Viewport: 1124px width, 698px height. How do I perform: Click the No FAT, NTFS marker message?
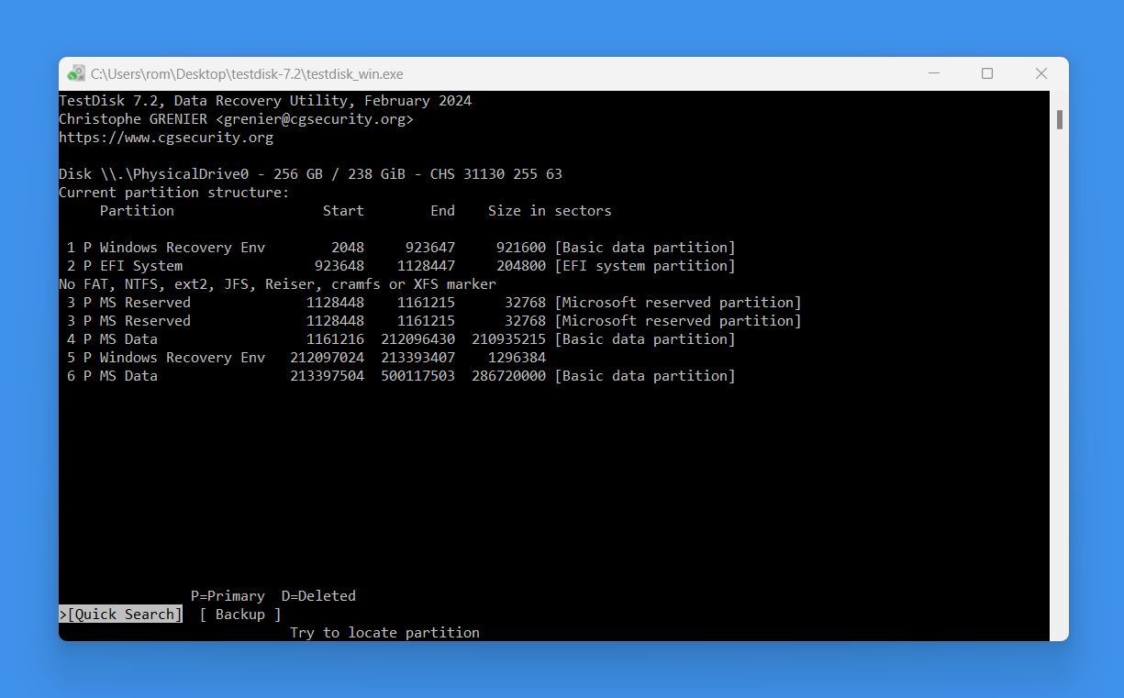click(277, 284)
